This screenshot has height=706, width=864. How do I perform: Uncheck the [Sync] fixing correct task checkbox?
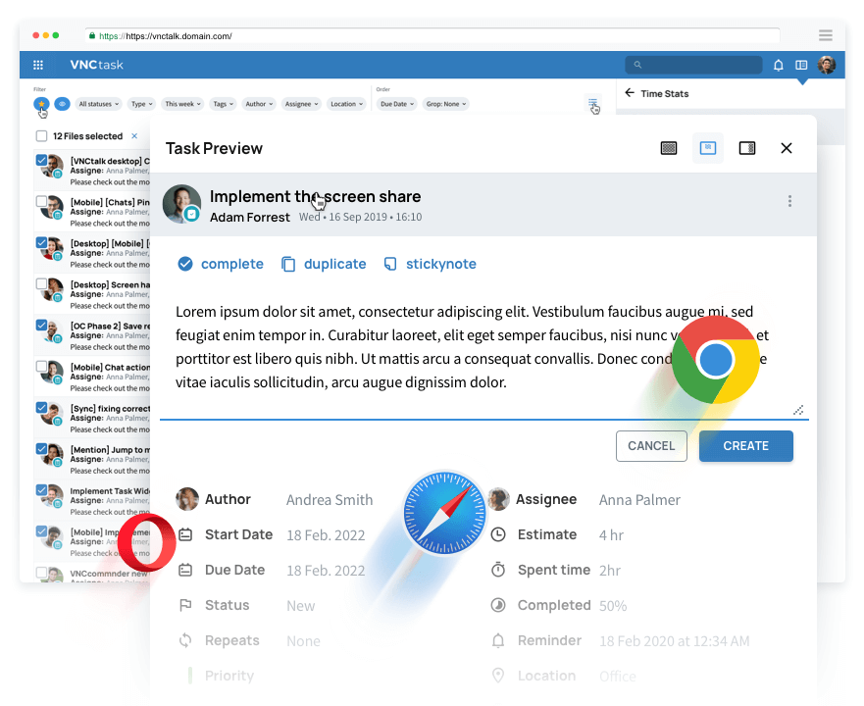(x=41, y=407)
